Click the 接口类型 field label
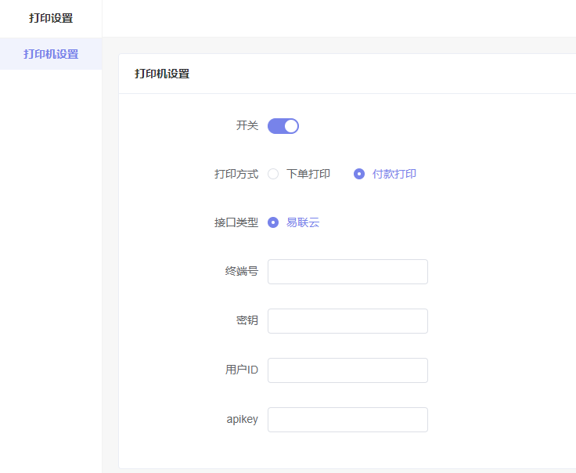 (236, 222)
